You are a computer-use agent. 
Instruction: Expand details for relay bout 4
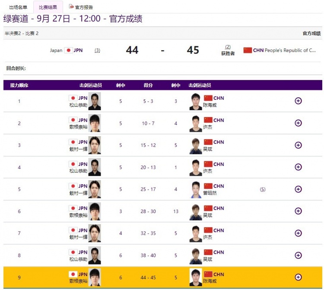click(x=298, y=167)
